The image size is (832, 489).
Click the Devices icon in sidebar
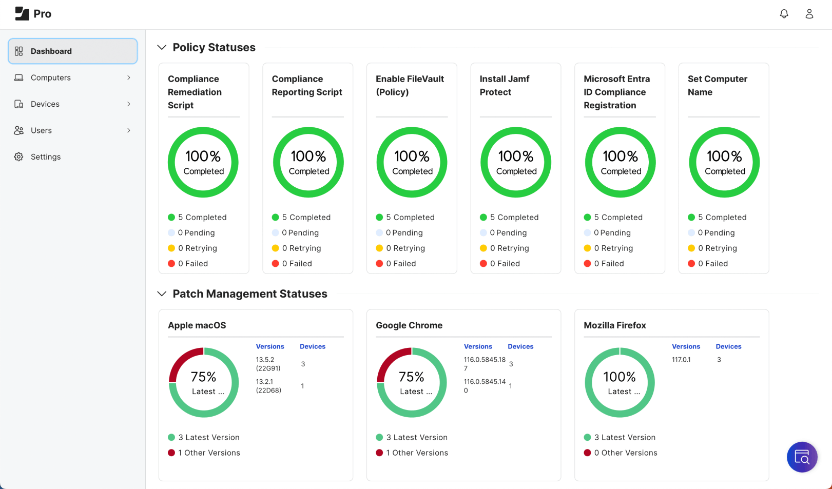19,104
